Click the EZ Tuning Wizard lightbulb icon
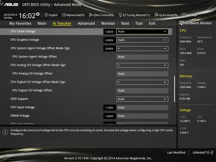The width and height of the screenshot is (216, 162). [120, 15]
